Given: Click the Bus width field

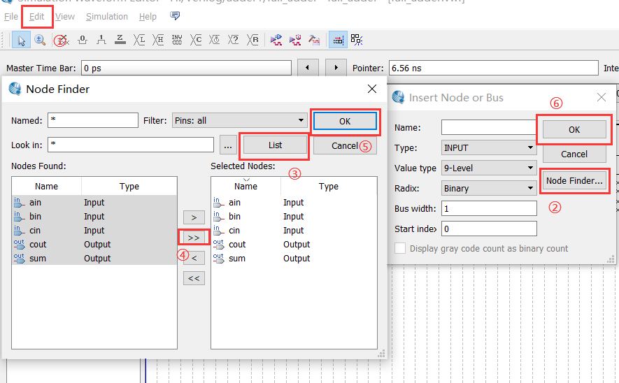Looking at the screenshot, I should [x=489, y=208].
